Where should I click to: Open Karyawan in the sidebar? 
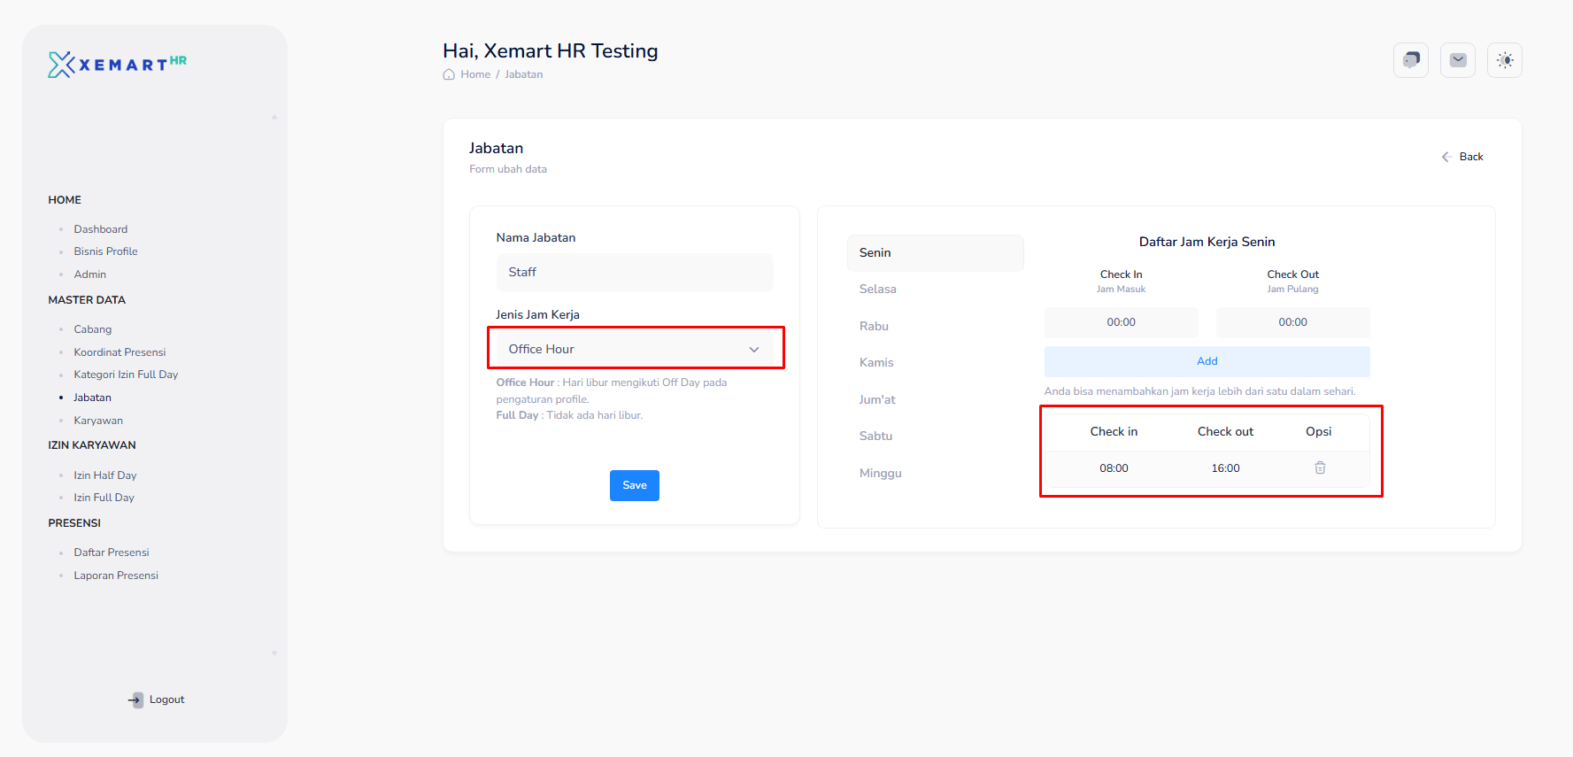click(98, 421)
